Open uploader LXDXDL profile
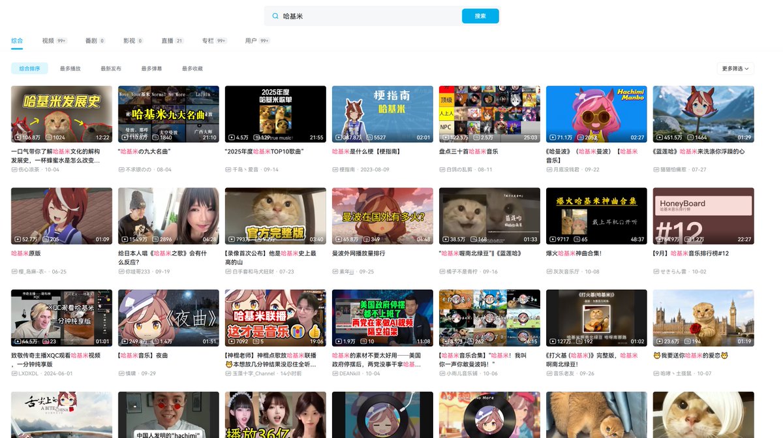 click(28, 373)
